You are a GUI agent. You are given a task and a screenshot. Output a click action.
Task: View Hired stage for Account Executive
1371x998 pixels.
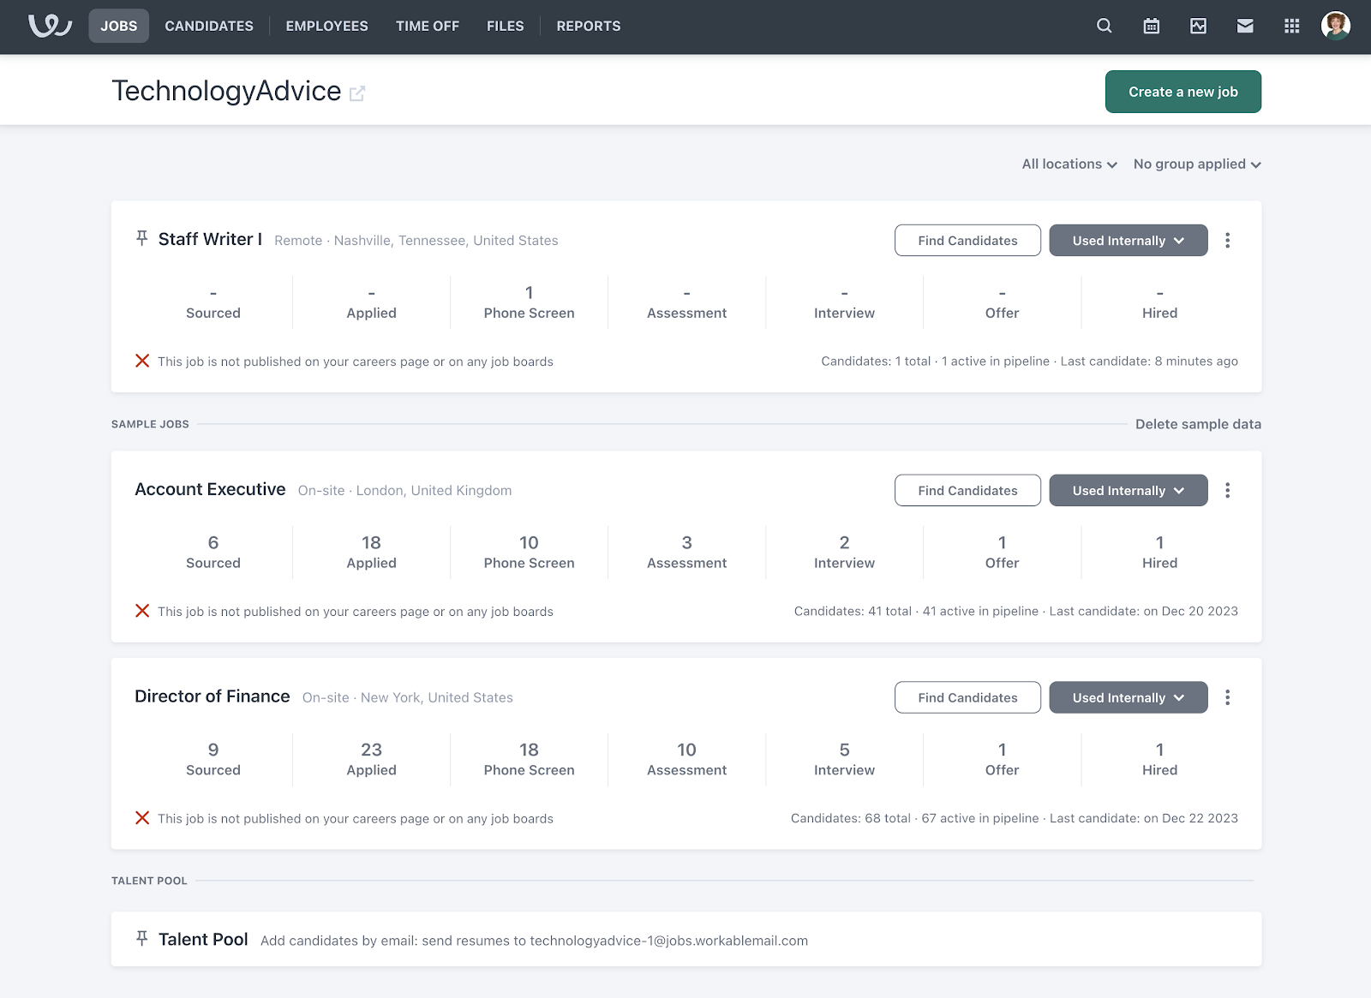pyautogui.click(x=1160, y=553)
